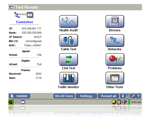View the Problems red ball icon
This screenshot has width=149, height=118.
click(115, 59)
